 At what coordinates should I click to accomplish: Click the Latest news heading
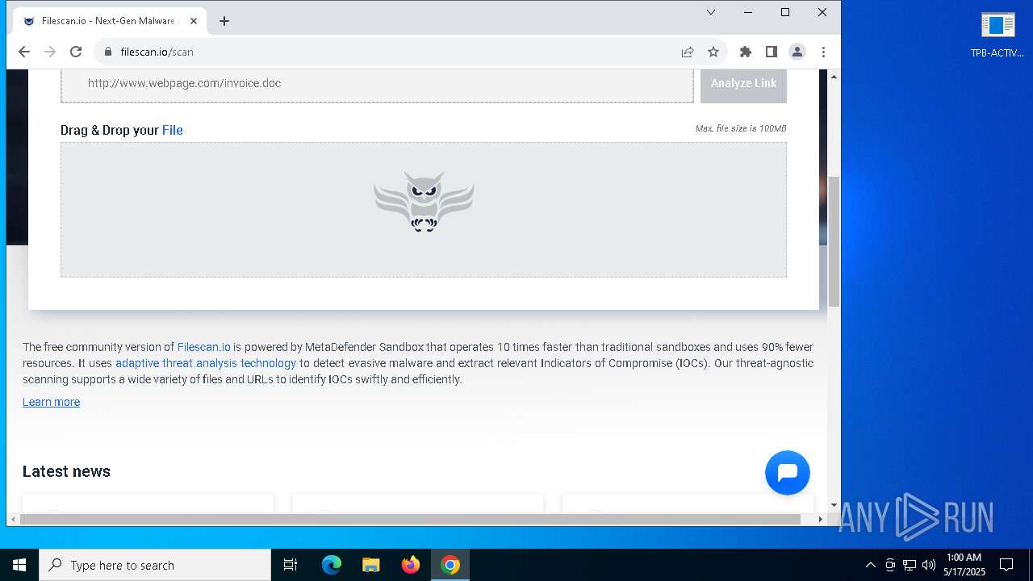[x=66, y=471]
